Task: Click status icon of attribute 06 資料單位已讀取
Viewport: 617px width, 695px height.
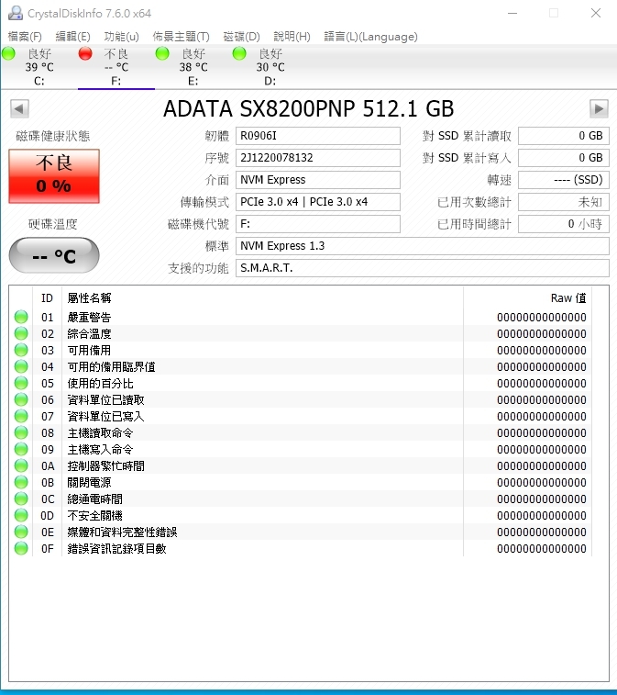Action: [21, 399]
